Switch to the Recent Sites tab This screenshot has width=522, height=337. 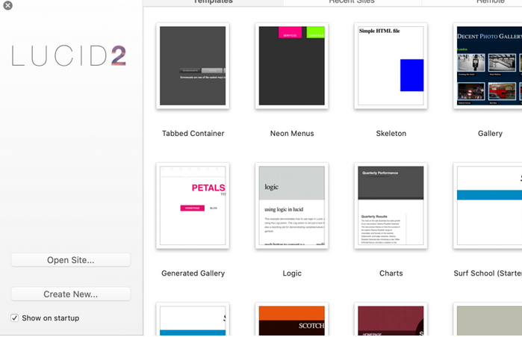[x=352, y=2]
